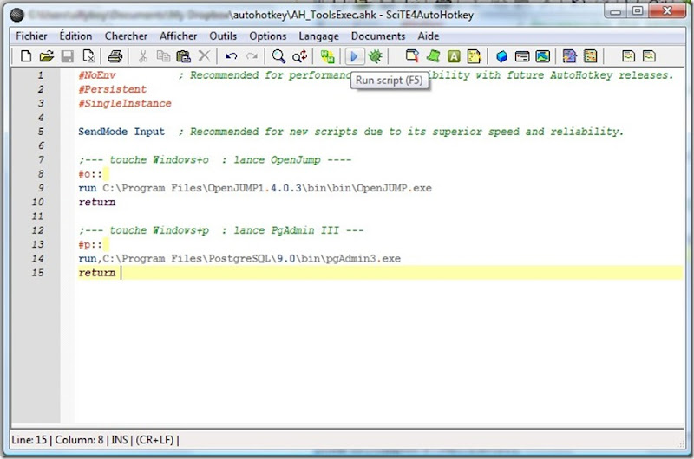Click the green letter A toolbar icon
694x459 pixels.
pos(454,56)
